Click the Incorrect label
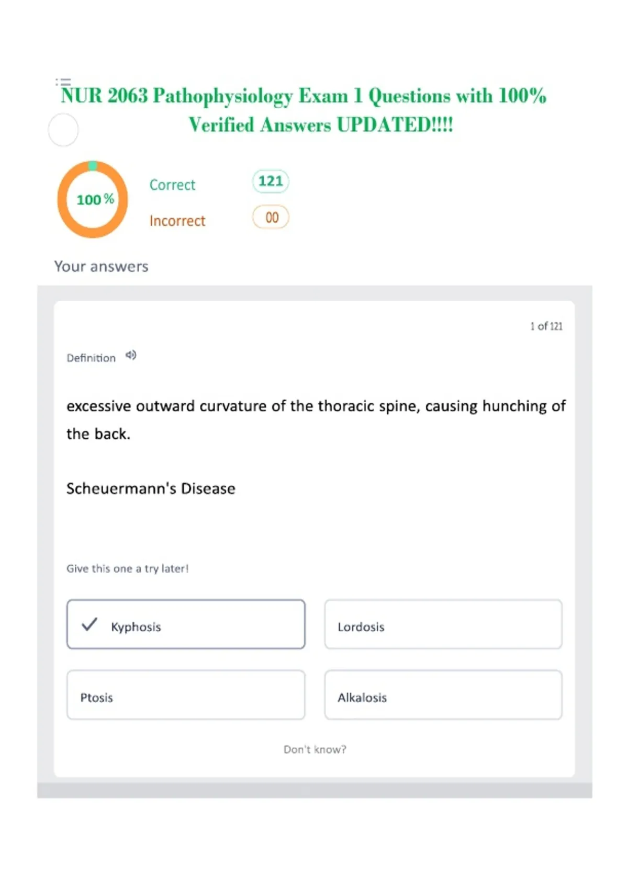This screenshot has height=889, width=628. 177,221
